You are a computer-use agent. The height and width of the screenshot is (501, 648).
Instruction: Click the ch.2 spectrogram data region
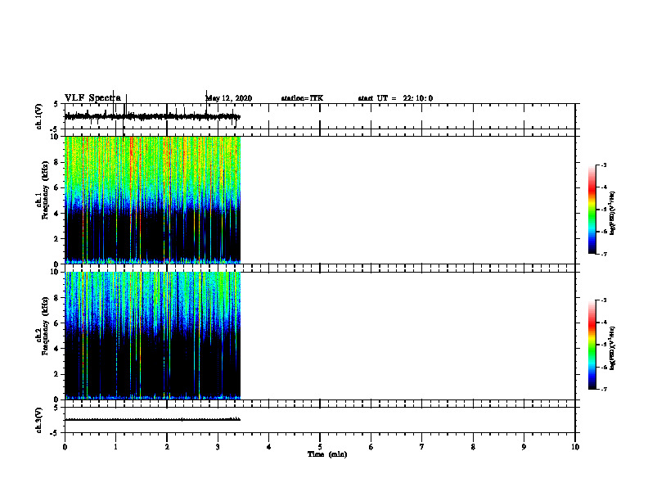coord(152,336)
